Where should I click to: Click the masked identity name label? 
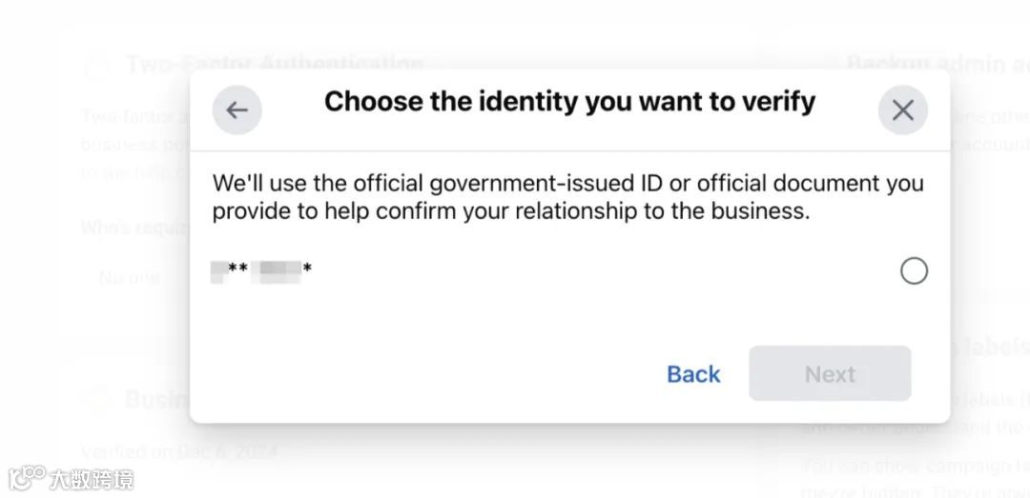point(262,271)
